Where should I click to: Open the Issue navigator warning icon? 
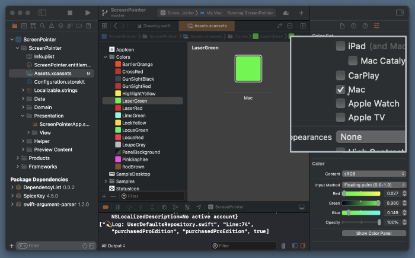click(52, 26)
